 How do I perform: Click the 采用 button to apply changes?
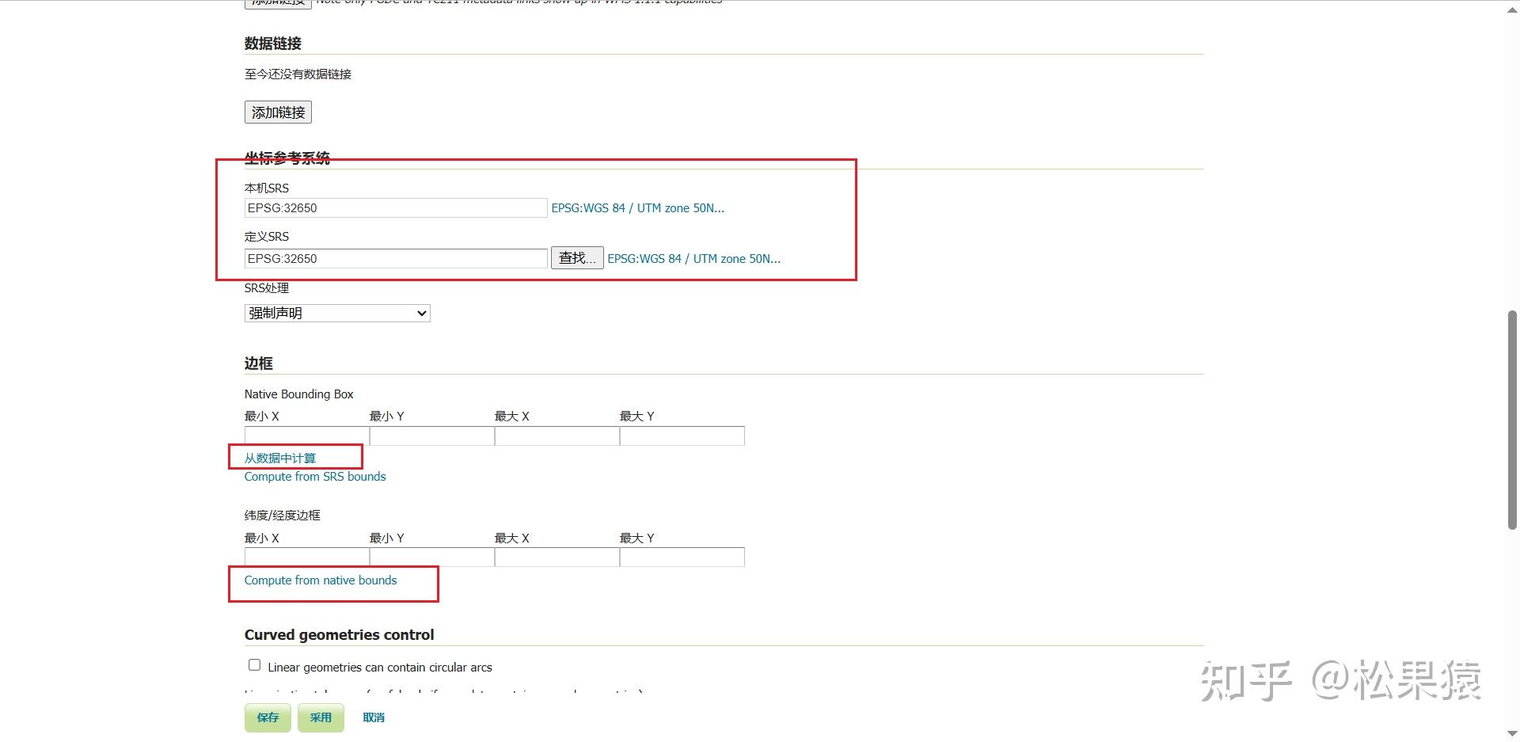coord(320,717)
